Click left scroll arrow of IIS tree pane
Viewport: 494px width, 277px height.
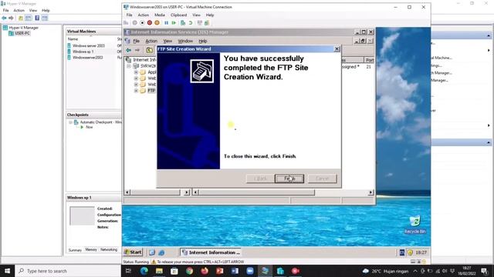click(x=127, y=192)
